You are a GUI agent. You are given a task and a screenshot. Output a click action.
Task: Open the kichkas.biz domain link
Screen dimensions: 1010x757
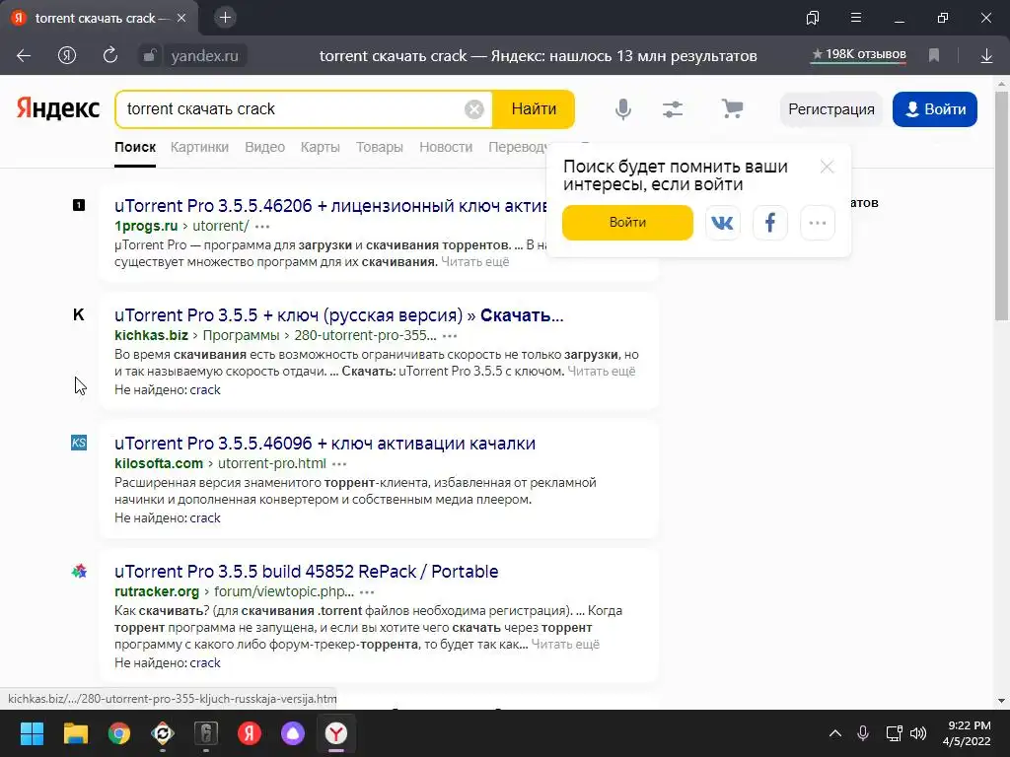pos(151,335)
